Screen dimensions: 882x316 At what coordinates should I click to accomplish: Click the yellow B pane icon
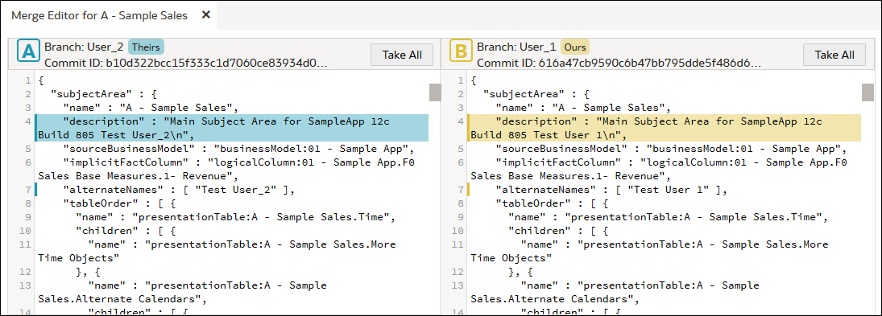coord(461,53)
